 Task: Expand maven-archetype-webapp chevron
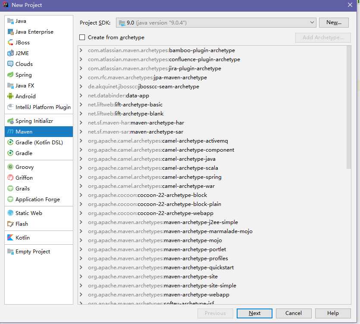(81, 295)
